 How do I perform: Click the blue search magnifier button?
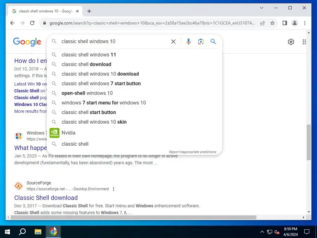pyautogui.click(x=213, y=42)
